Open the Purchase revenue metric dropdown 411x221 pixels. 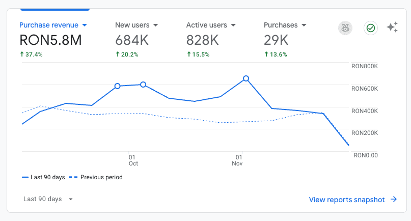coord(53,25)
